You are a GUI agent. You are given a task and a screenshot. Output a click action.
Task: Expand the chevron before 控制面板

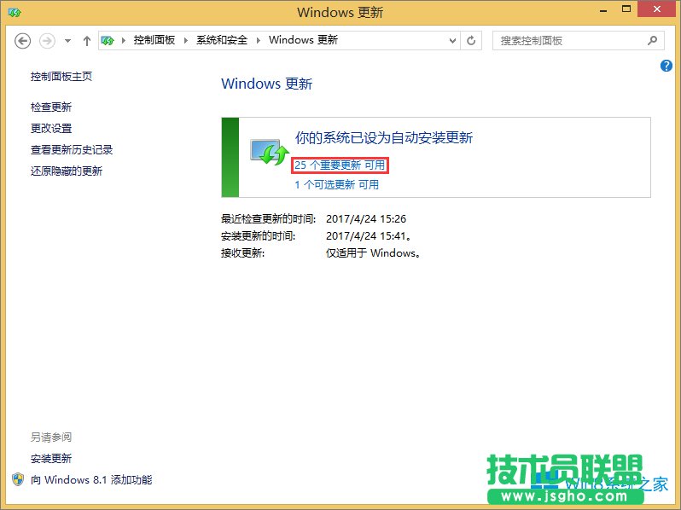coord(124,40)
